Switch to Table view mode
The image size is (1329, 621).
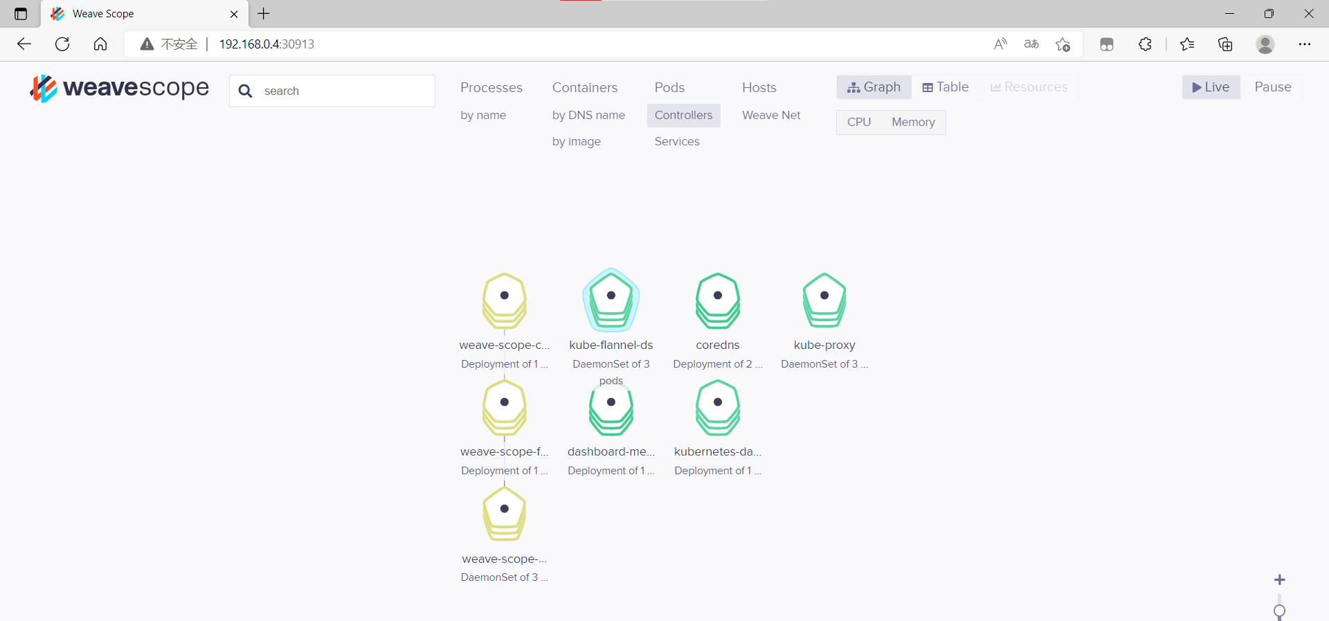[946, 87]
